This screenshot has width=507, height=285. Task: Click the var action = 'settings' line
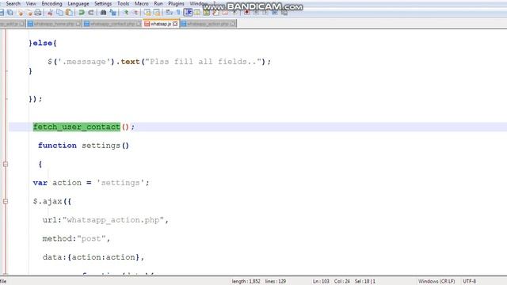pos(91,183)
